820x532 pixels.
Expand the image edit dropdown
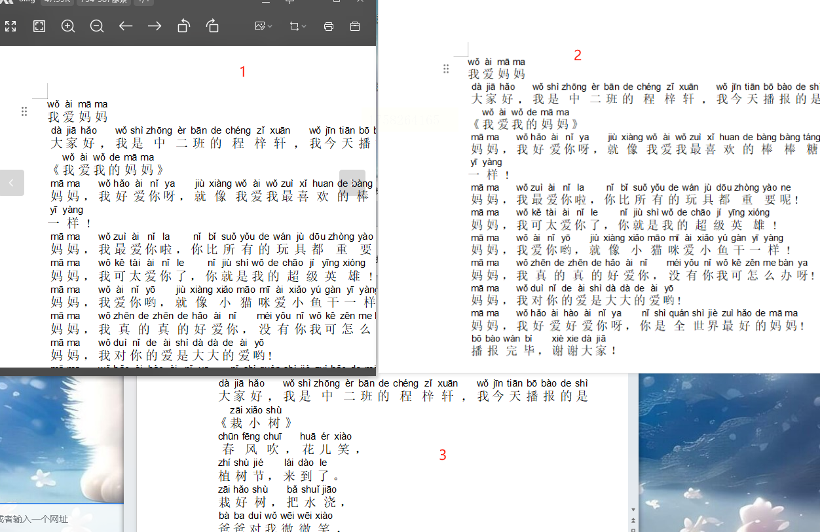point(264,26)
